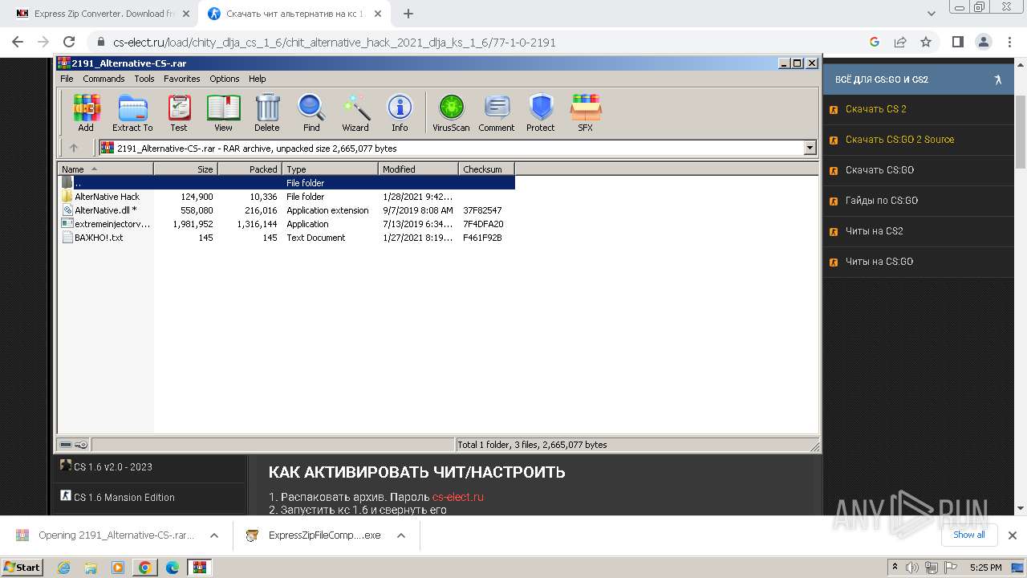Screen dimensions: 1027x578
Task: Open Chrome three-dot menu
Action: (x=1009, y=42)
